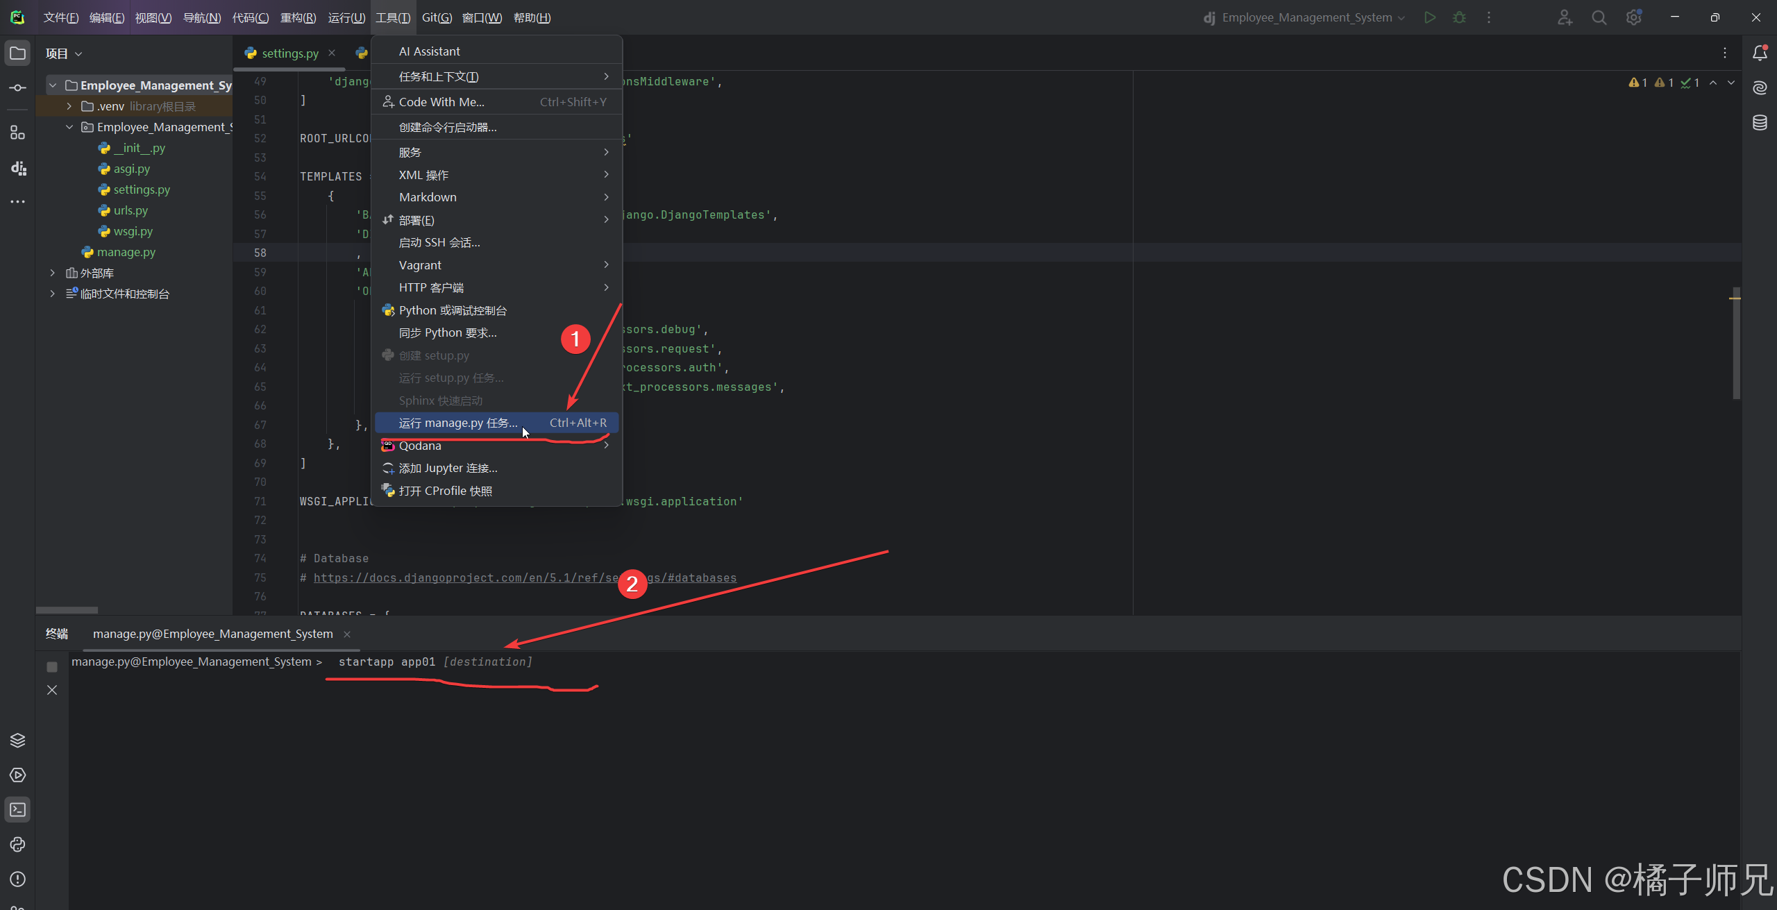
Task: Select Code With Me... menu entry
Action: coord(497,102)
